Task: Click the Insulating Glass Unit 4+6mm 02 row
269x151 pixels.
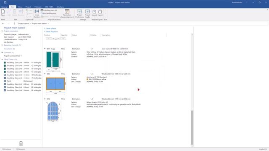Action: pyautogui.click(x=22, y=75)
